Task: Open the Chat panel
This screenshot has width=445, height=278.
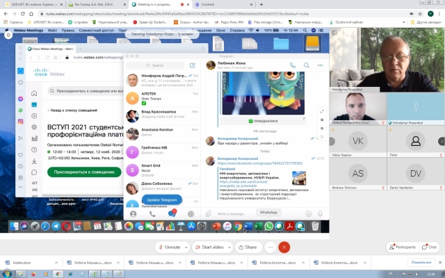Action: tap(429, 247)
